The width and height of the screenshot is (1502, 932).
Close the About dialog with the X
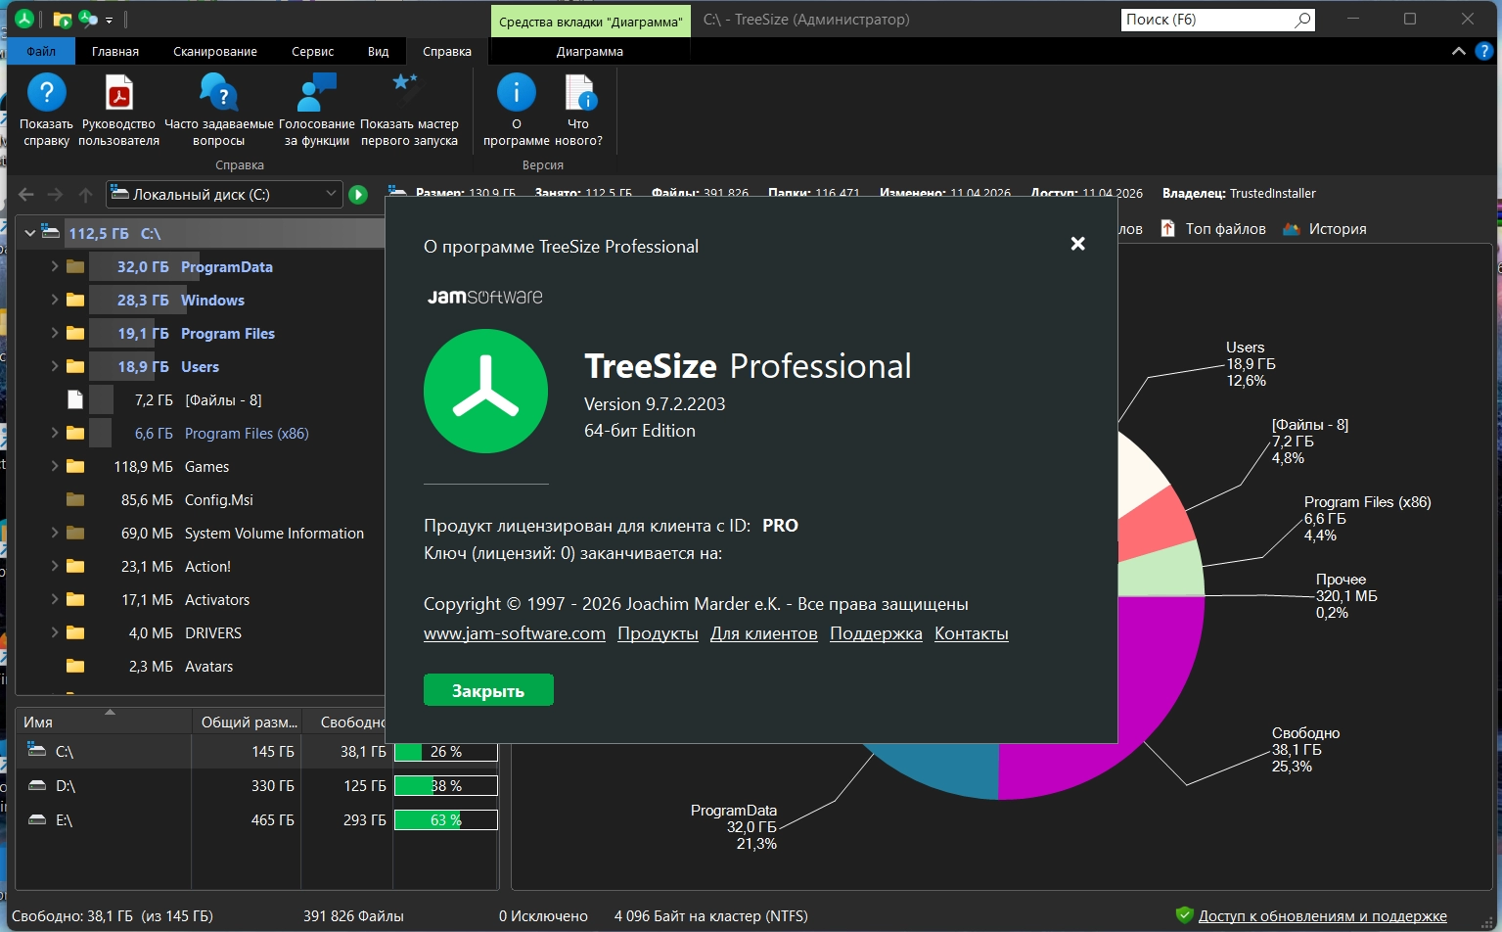click(x=1077, y=244)
